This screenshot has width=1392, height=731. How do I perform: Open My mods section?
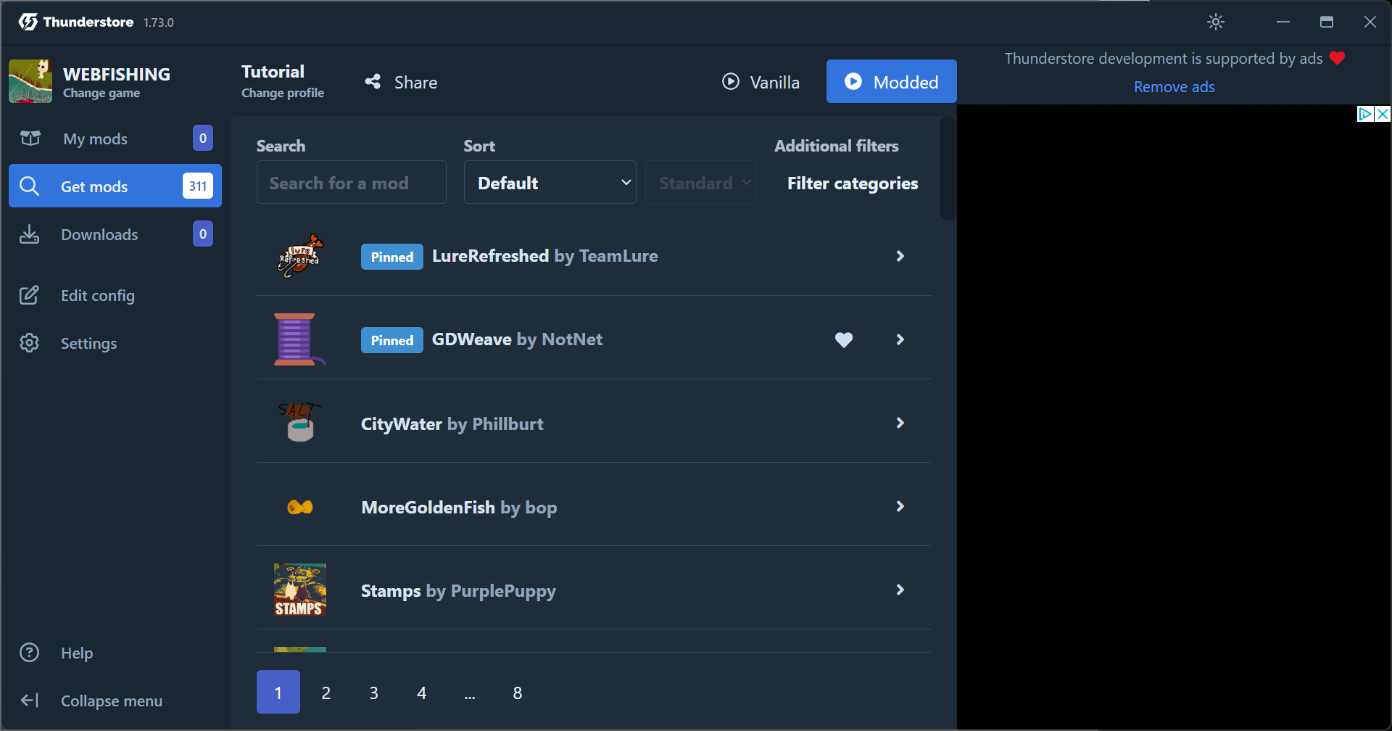[x=115, y=139]
